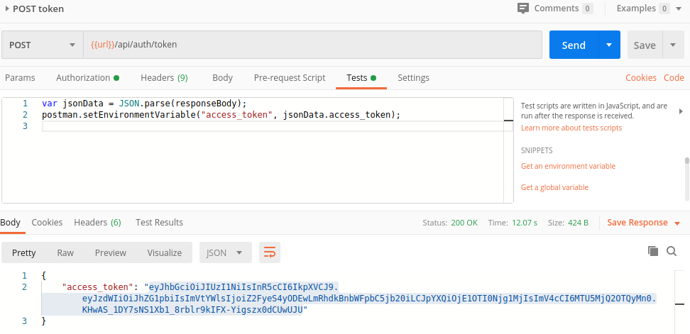Select the Tests tab

[361, 78]
